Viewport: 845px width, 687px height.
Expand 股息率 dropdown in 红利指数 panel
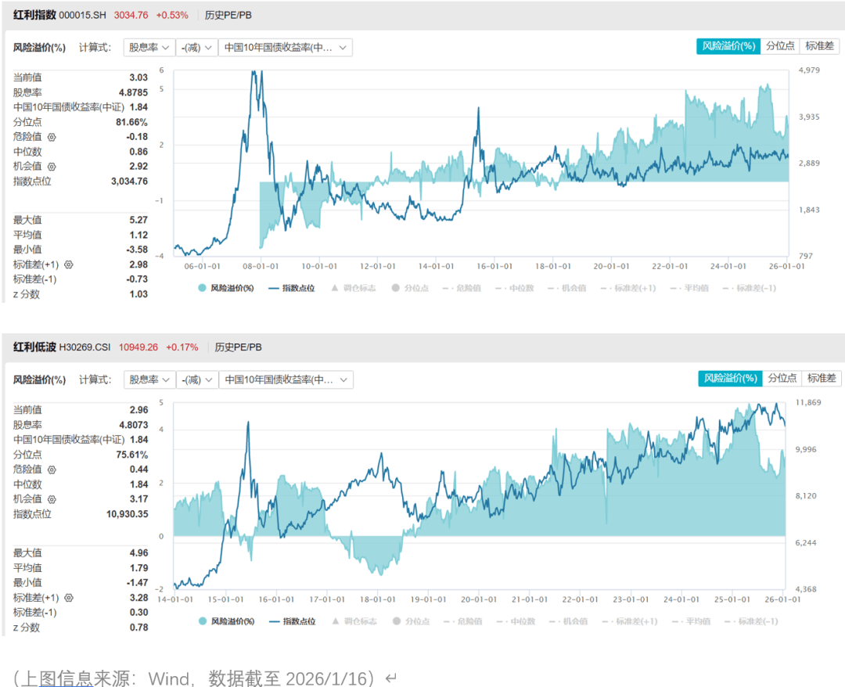149,48
